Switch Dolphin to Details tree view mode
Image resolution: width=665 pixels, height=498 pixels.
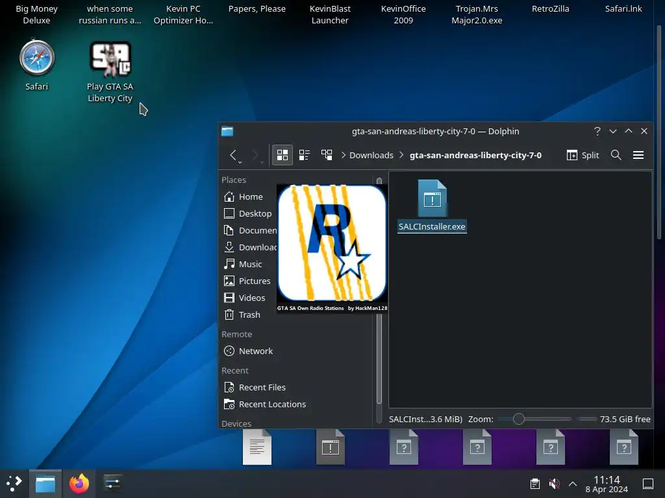327,155
